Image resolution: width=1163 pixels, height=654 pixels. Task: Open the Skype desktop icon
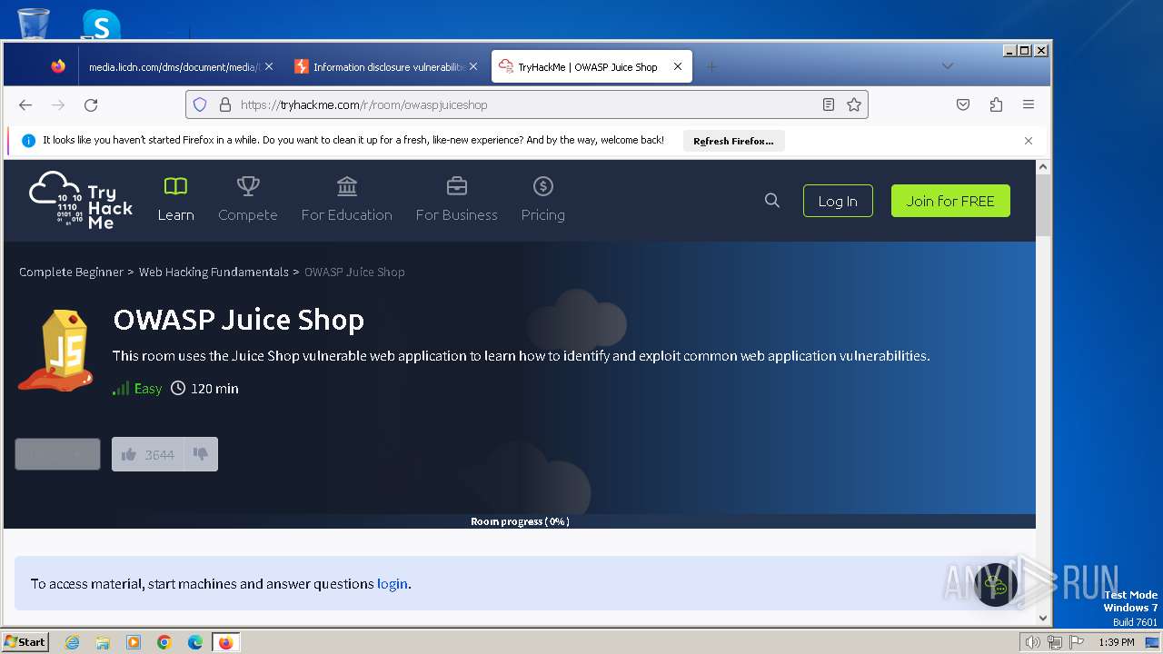coord(101,25)
